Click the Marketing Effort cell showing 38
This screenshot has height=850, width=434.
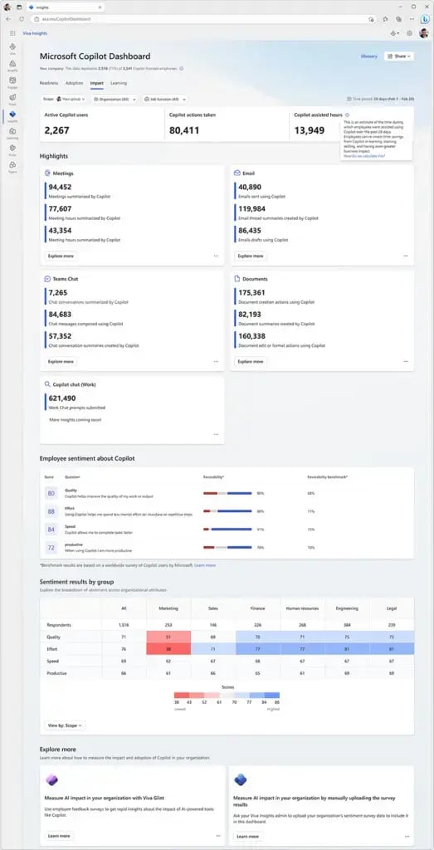[x=168, y=648]
